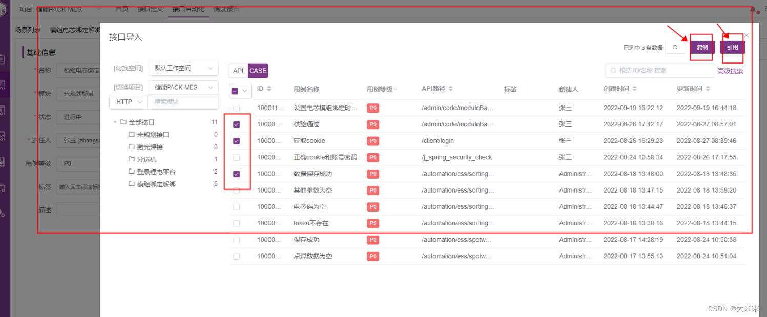The width and height of the screenshot is (767, 317).
Task: Open the HTTP protocol dropdown
Action: (x=128, y=102)
